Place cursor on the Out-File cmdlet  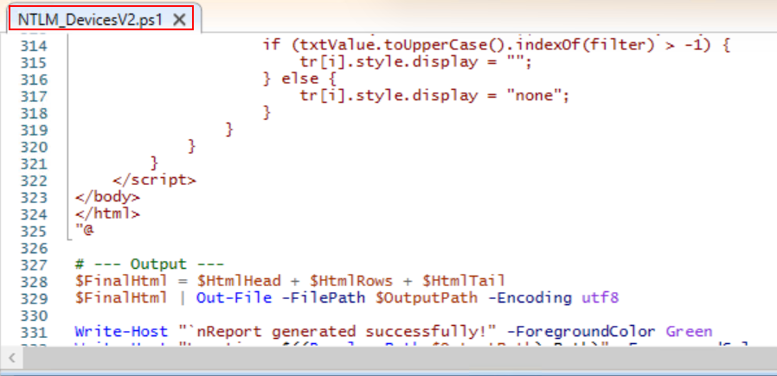234,298
